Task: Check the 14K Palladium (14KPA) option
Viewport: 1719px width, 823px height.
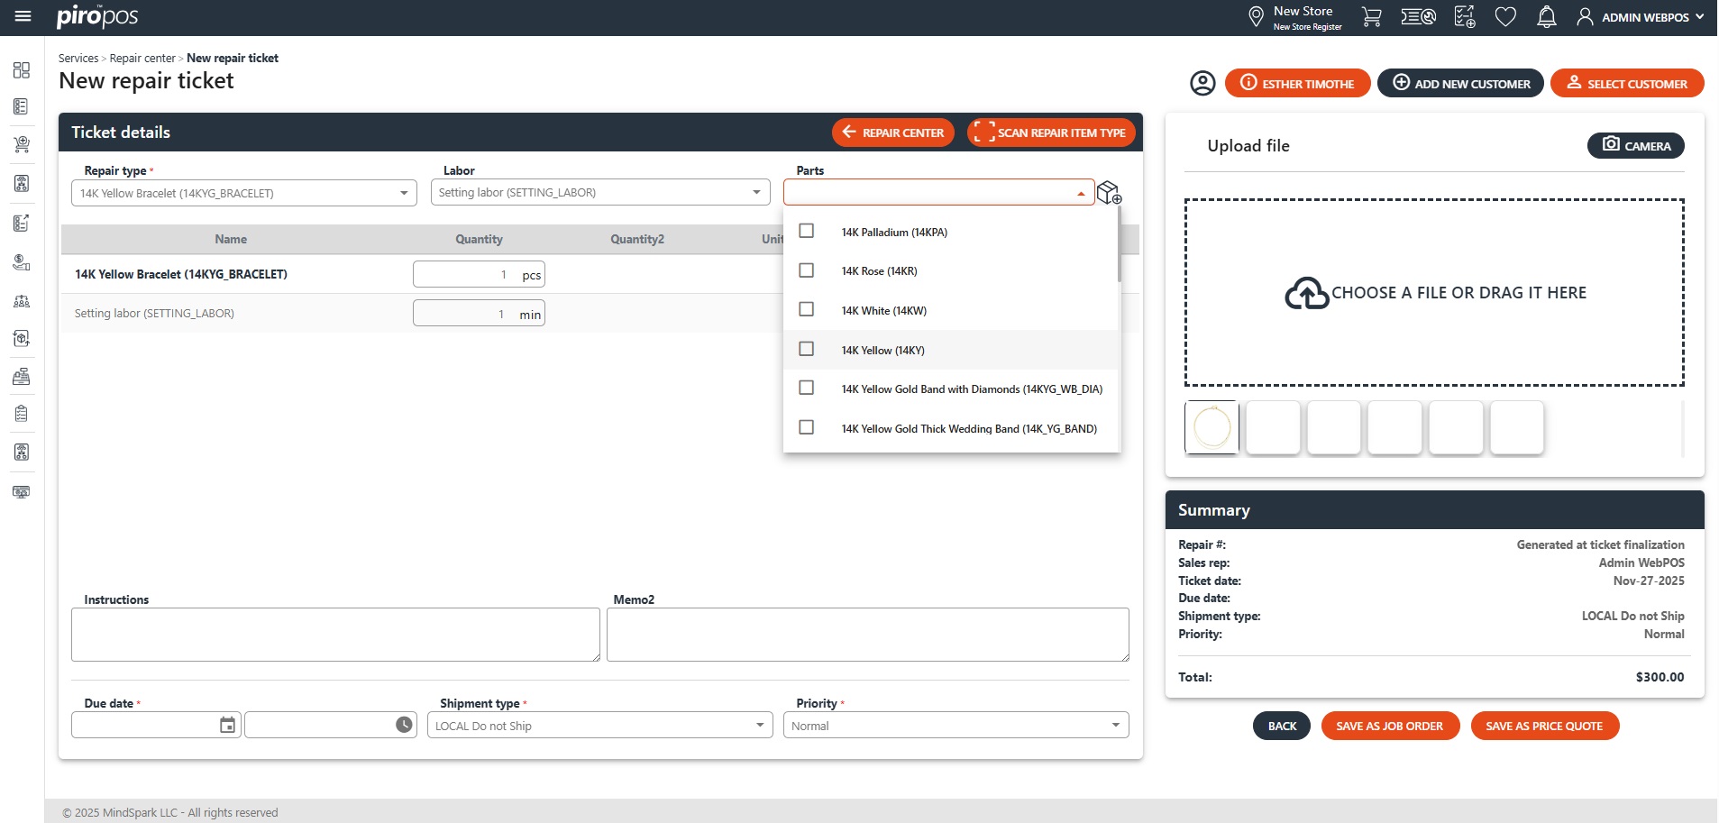Action: 807,232
